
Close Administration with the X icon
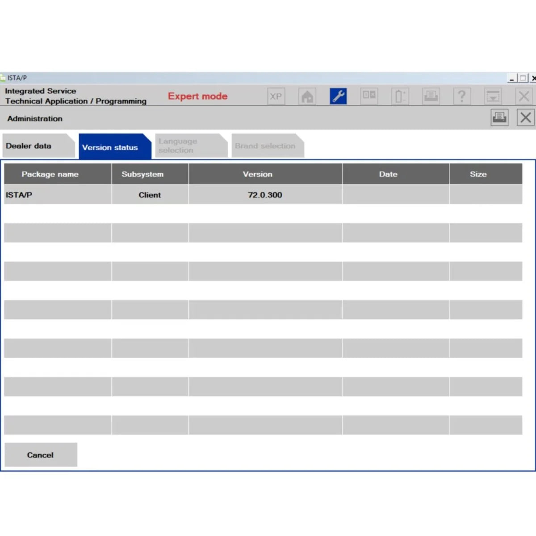point(525,117)
